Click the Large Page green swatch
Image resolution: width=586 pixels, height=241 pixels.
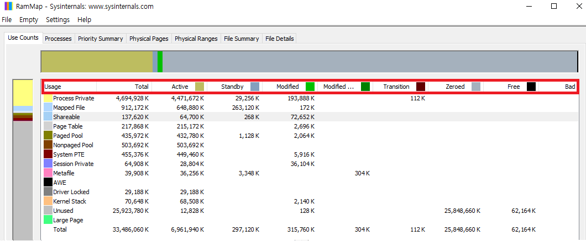48,219
